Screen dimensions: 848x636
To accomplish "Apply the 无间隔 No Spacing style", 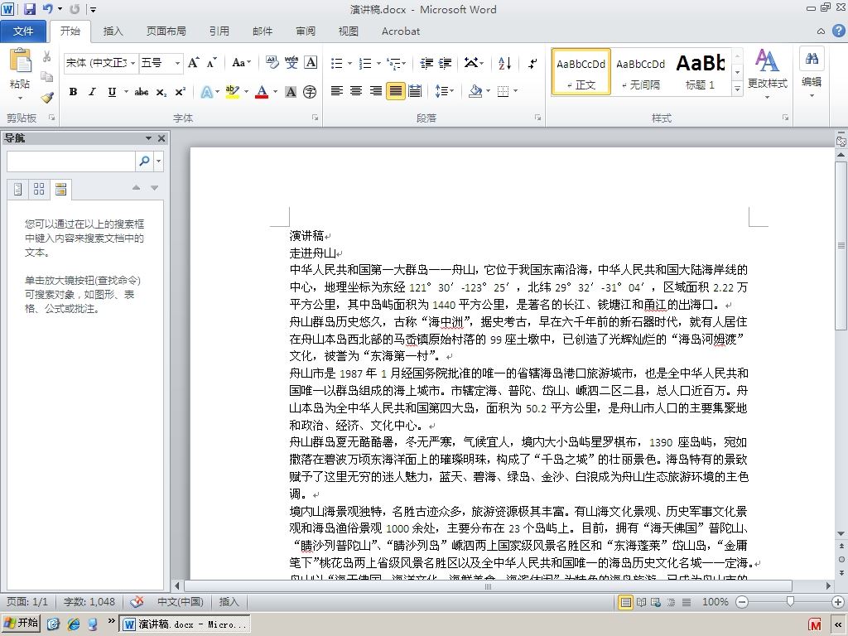I will (640, 72).
